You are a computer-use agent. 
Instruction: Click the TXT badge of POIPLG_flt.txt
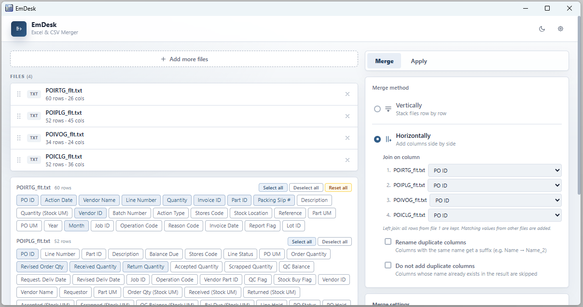[x=34, y=116]
